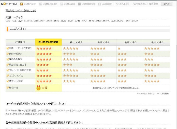Click checkmark next to 操作の手軽さ

(8, 59)
